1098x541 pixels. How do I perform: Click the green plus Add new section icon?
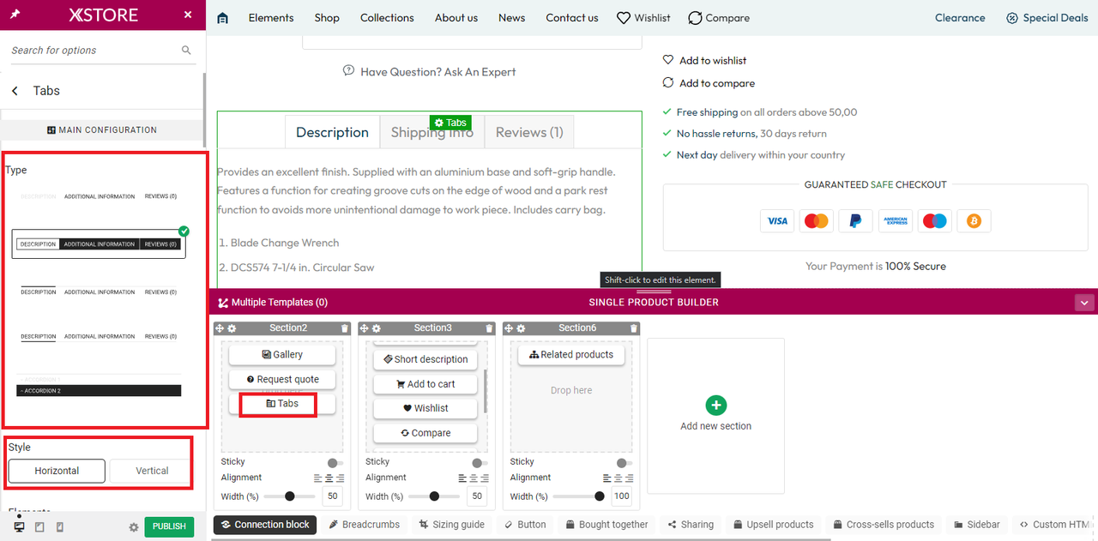715,406
